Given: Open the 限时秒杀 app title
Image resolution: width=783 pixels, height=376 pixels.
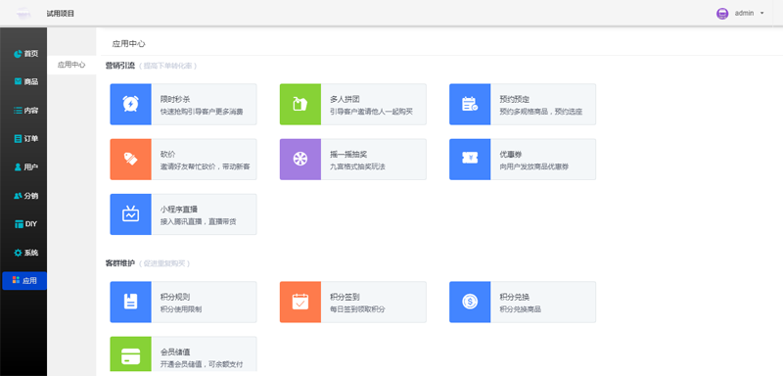Looking at the screenshot, I should coord(175,99).
